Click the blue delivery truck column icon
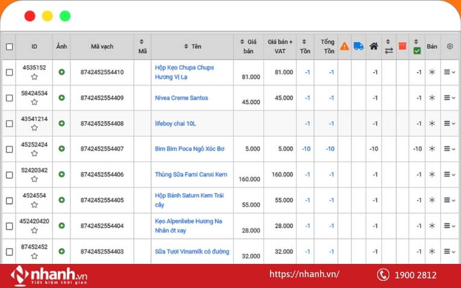461x288 pixels. pyautogui.click(x=359, y=46)
